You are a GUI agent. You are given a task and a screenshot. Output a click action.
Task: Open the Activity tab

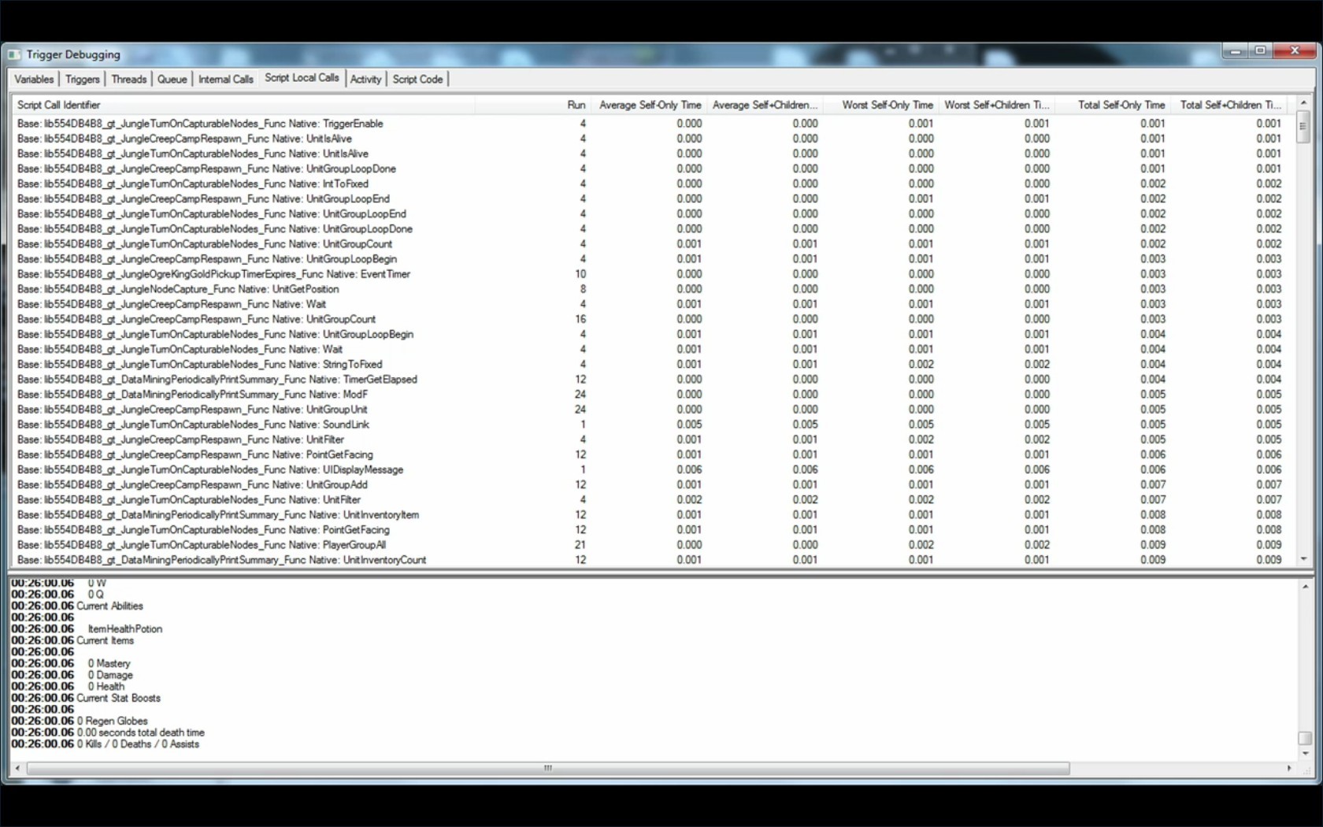coord(365,80)
